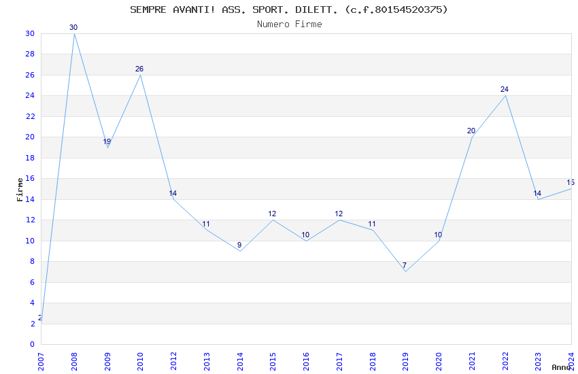Click the data value '30' above the 2008 peak
Viewport: 578px width, 374px height.
coord(73,27)
